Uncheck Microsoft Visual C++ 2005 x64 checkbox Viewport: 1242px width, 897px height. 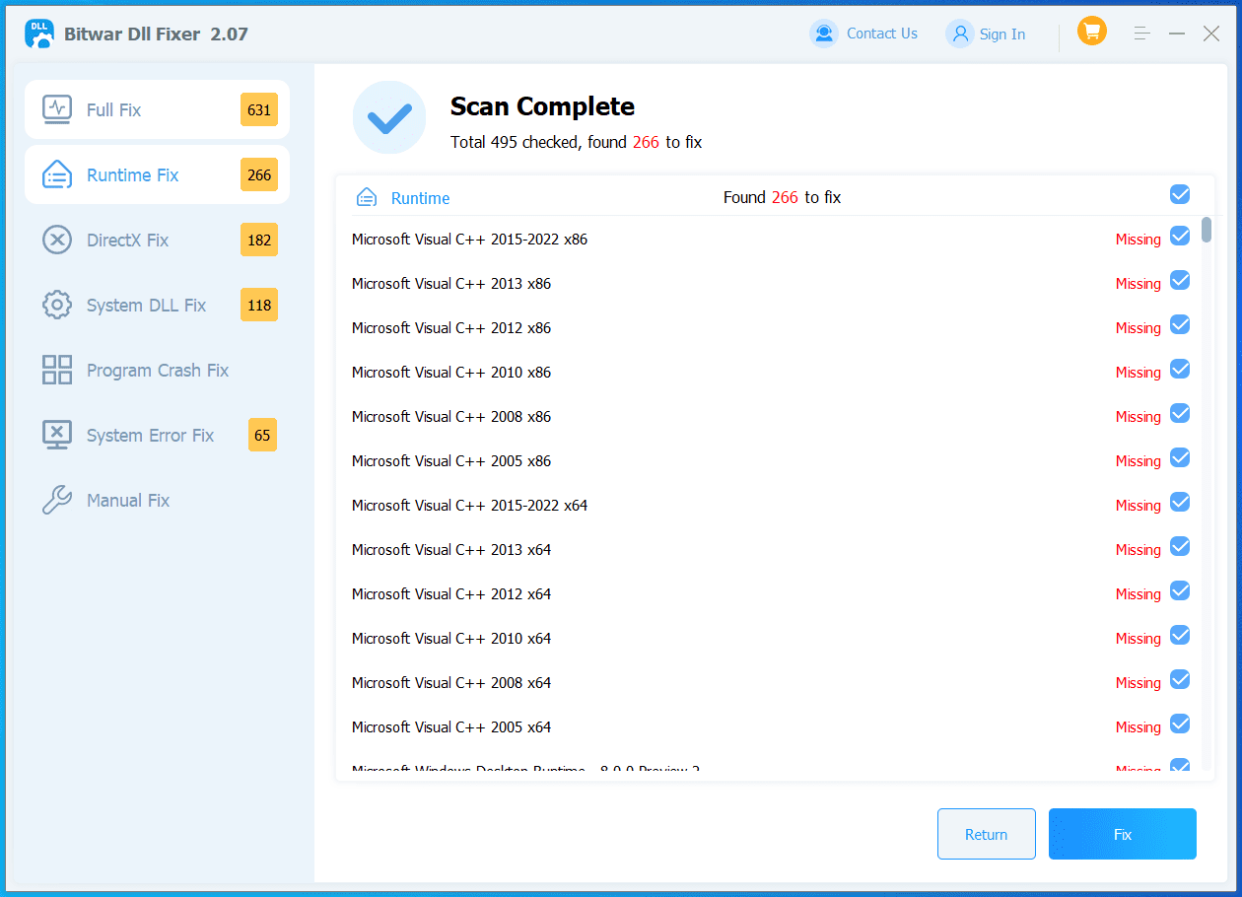pyautogui.click(x=1180, y=724)
